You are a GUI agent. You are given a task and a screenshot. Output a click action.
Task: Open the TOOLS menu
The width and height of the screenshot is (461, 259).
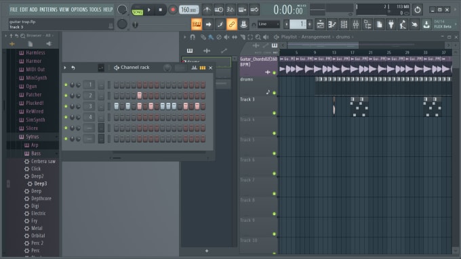(96, 9)
